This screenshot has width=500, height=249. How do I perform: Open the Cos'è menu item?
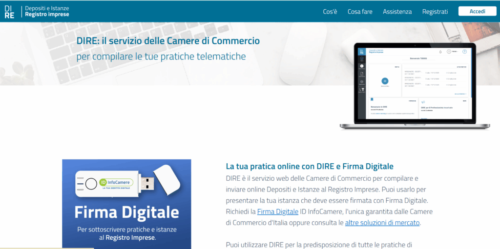click(330, 12)
